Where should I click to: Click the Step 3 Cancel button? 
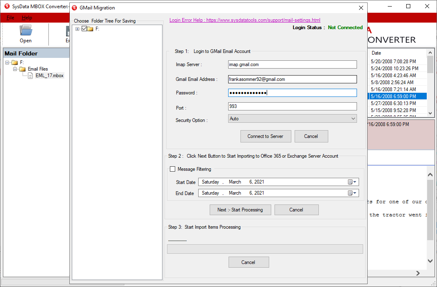click(x=249, y=262)
